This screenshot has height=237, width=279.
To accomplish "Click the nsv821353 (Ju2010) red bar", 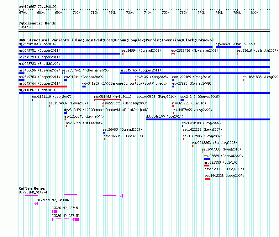I will (x=207, y=166).
